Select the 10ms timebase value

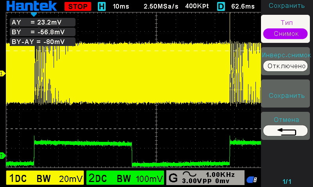(121, 6)
